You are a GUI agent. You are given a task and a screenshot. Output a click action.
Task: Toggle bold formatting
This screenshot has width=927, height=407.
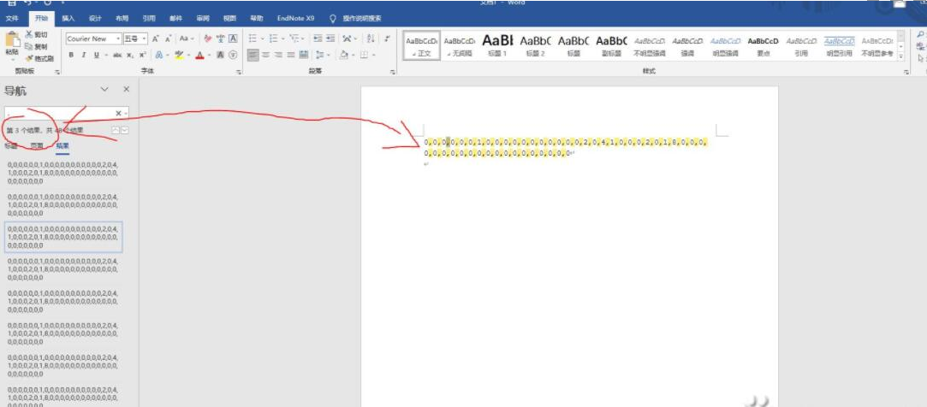tap(72, 55)
